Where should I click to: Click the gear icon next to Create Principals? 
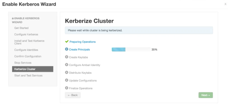pyautogui.click(x=67, y=49)
